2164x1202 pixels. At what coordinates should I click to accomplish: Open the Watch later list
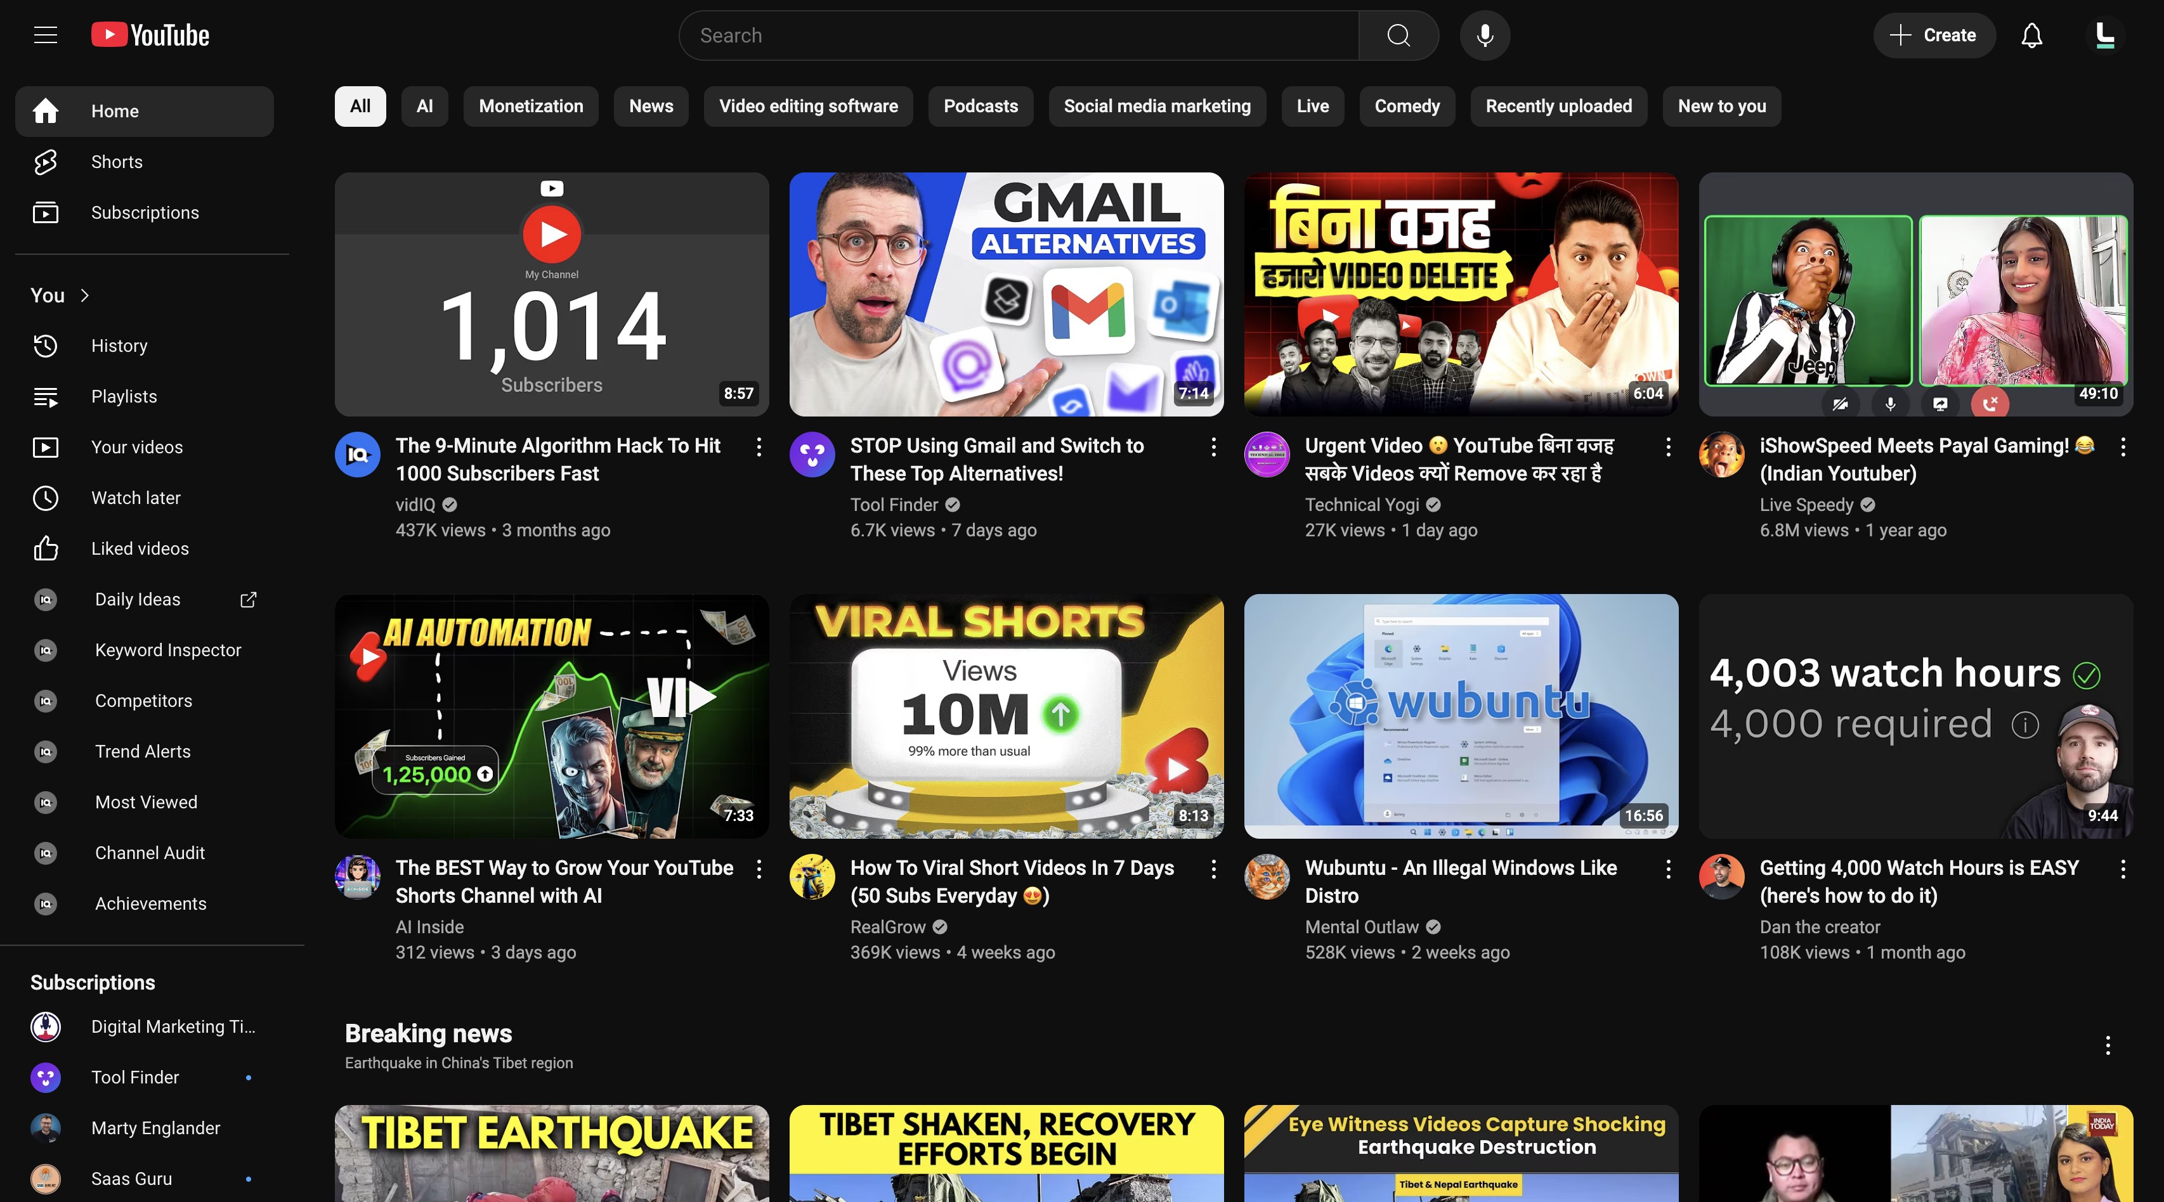point(145,498)
